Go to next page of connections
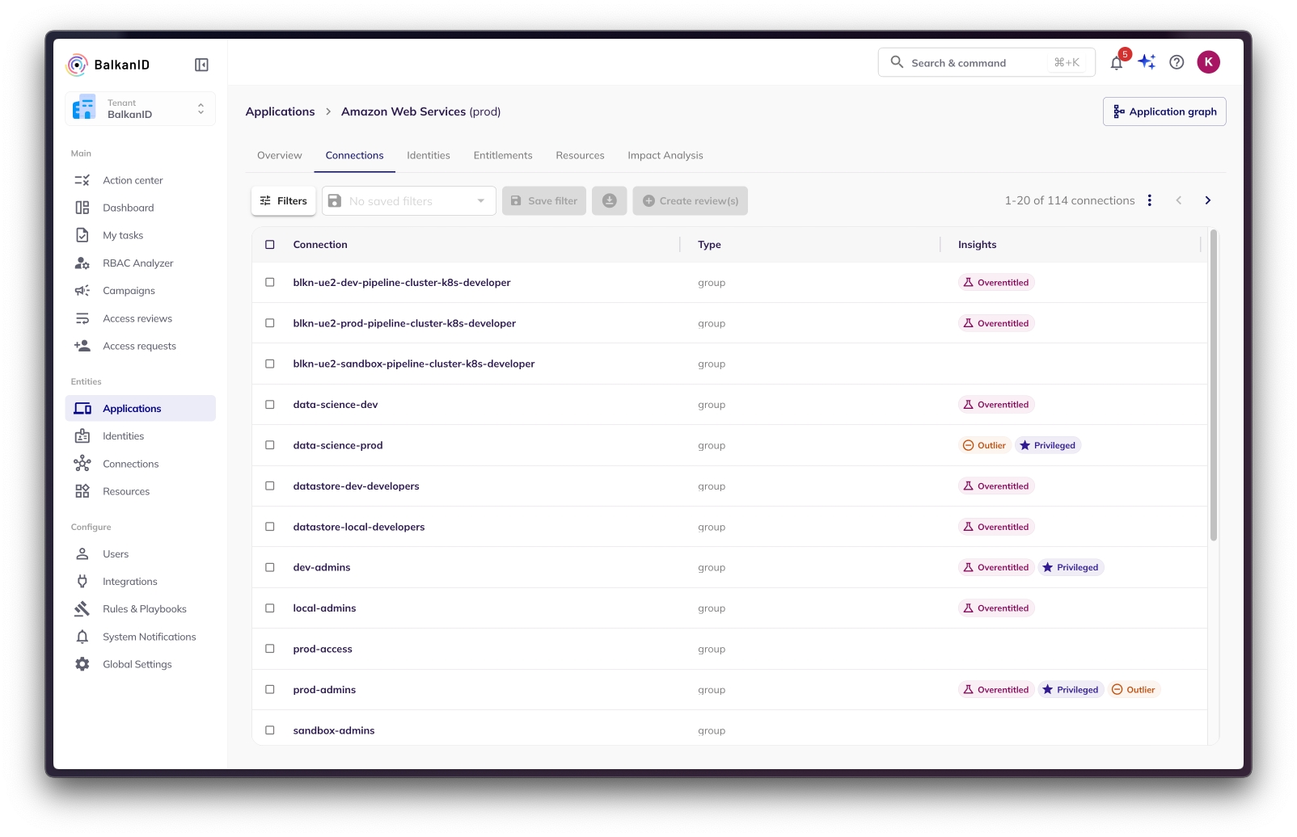The width and height of the screenshot is (1297, 837). pos(1207,200)
